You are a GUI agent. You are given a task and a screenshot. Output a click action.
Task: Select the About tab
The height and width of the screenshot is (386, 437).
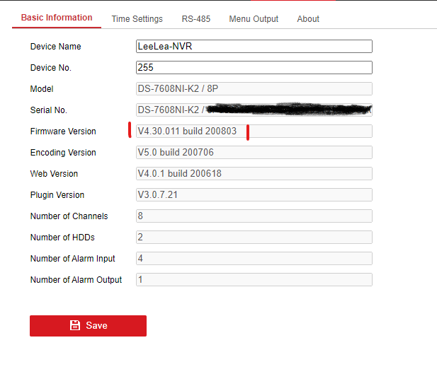[x=308, y=19]
